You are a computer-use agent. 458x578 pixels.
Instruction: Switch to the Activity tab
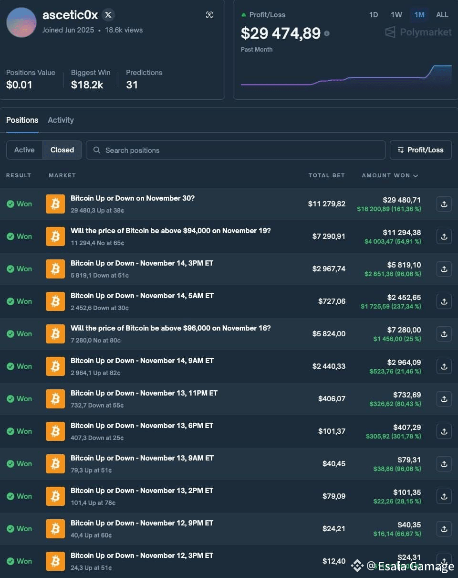point(61,120)
